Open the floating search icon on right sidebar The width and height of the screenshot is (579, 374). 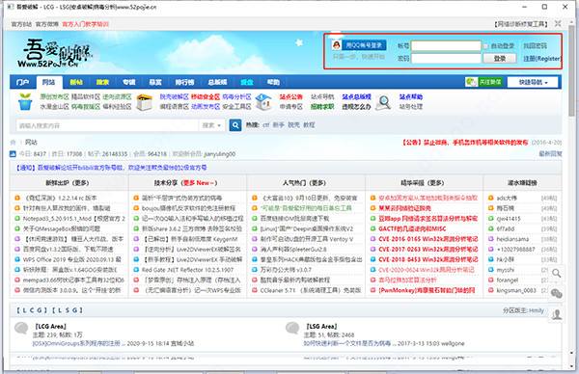(x=556, y=274)
